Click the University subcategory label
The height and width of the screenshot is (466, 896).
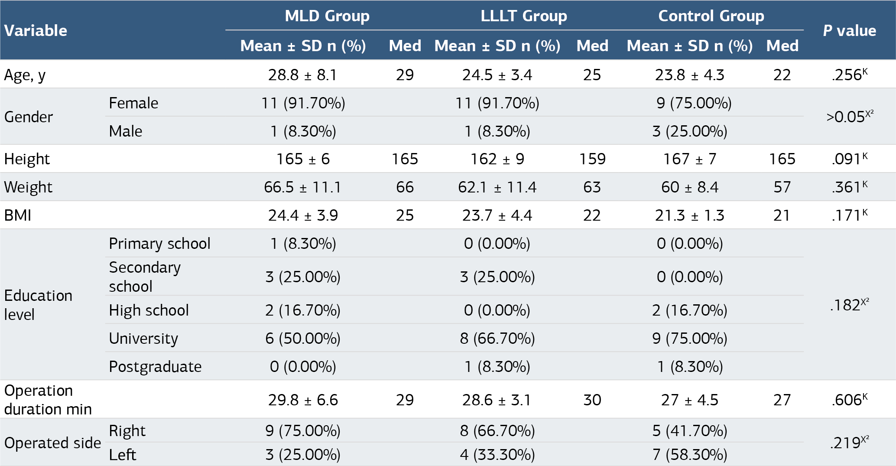pyautogui.click(x=143, y=339)
